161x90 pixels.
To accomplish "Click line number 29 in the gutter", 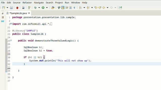I will pos(9,54).
